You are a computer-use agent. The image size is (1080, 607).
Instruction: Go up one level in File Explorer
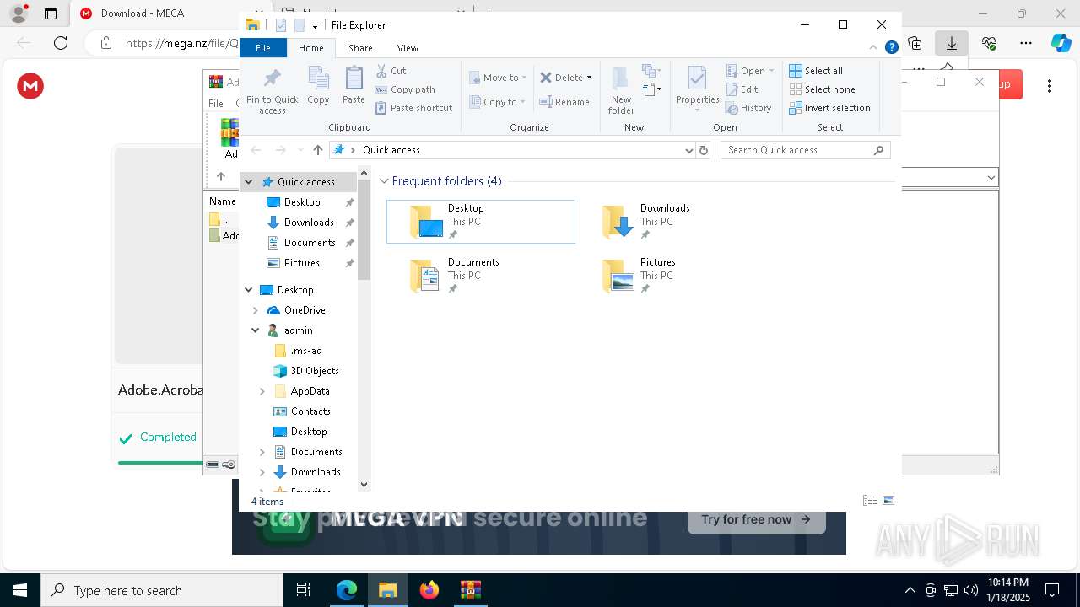click(x=317, y=150)
